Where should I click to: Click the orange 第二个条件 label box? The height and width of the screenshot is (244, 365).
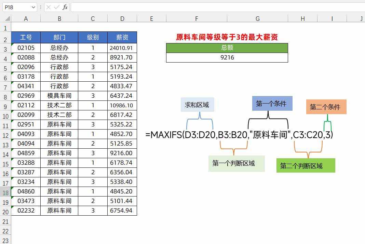point(326,107)
